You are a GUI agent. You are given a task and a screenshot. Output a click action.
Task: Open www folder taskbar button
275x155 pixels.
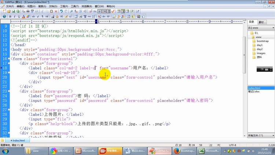pos(36,151)
